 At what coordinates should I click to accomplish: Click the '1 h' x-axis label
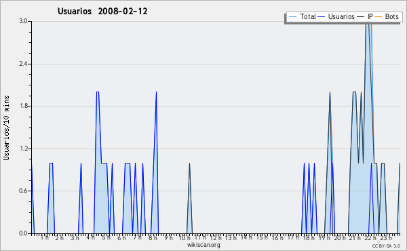44,237
